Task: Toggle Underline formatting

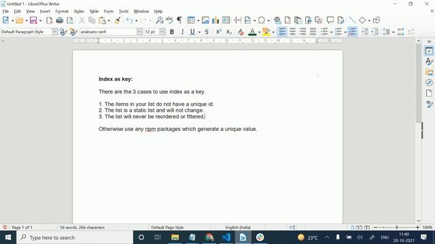Action: point(192,32)
